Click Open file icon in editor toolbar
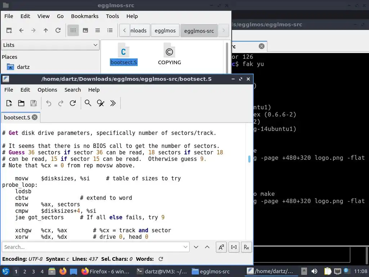The width and height of the screenshot is (369, 277). point(21,103)
